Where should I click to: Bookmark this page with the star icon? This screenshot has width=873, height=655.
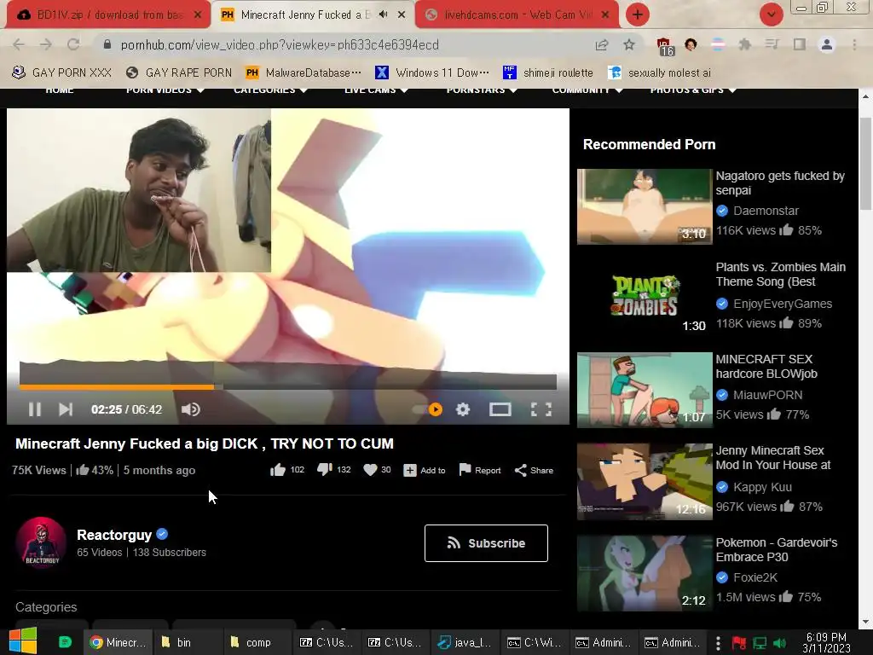[629, 44]
